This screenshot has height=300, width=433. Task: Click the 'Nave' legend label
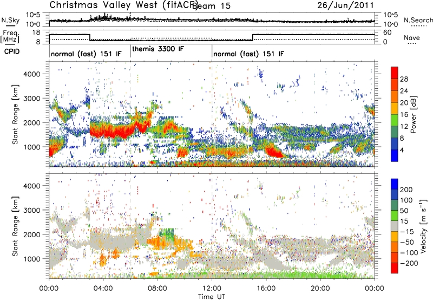tap(412, 37)
